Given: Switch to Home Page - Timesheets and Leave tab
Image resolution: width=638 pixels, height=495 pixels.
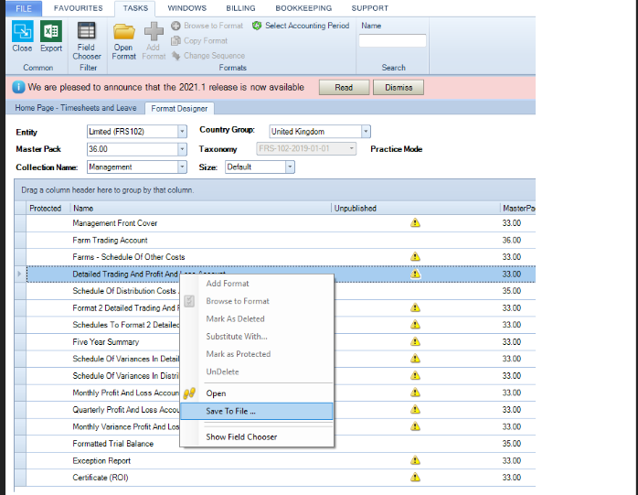Looking at the screenshot, I should pyautogui.click(x=75, y=108).
